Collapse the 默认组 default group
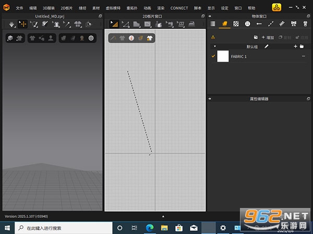The image size is (313, 234). pos(215,46)
